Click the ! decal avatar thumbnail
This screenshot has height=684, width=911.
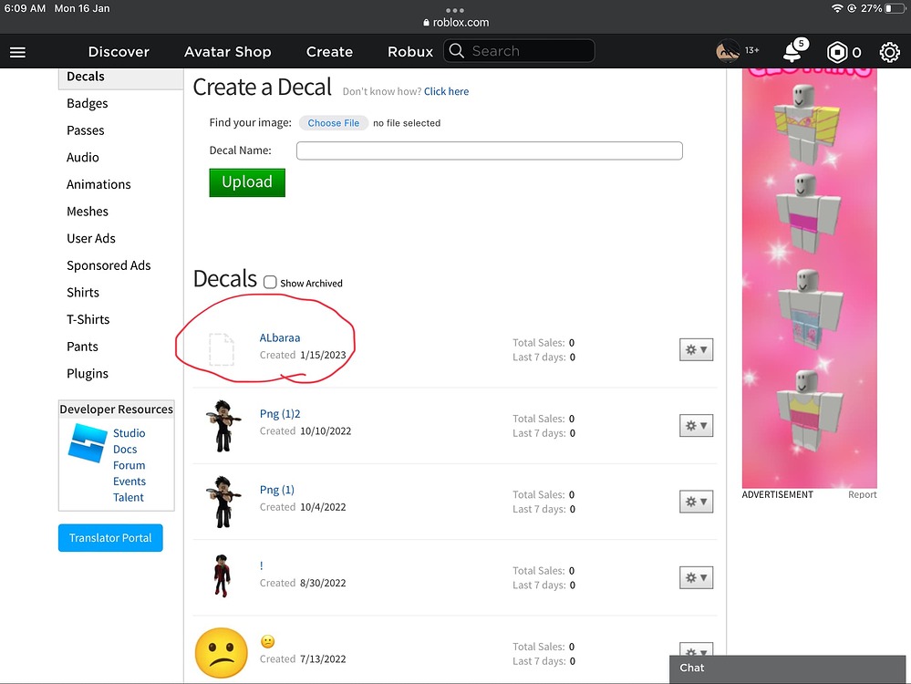point(222,575)
